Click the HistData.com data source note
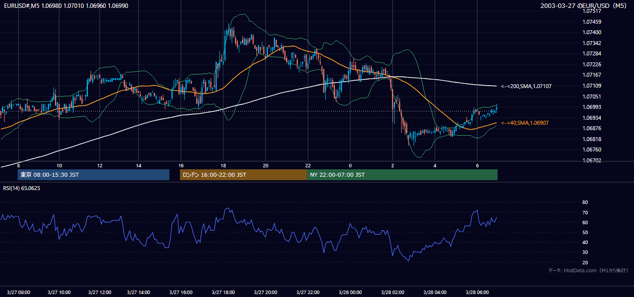 tap(588, 270)
